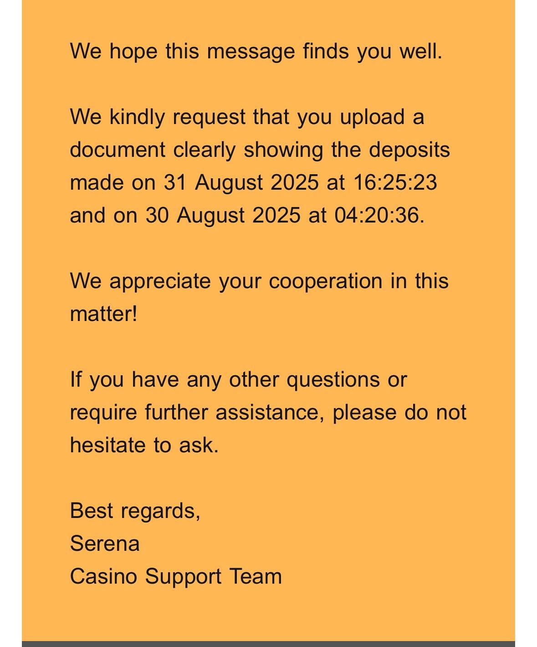The height and width of the screenshot is (647, 537).
Task: Click the word "cooperation"
Action: pos(325,281)
